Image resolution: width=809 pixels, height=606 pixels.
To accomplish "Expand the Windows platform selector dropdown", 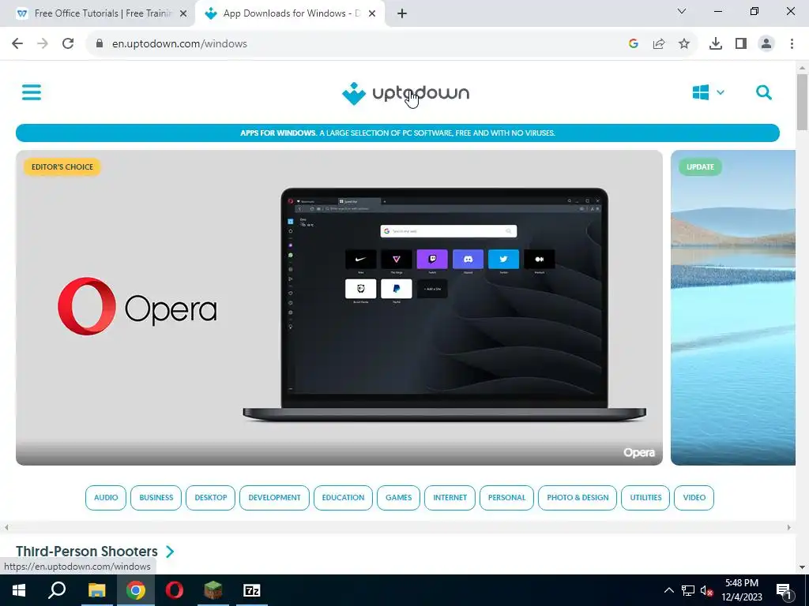I will click(x=709, y=93).
